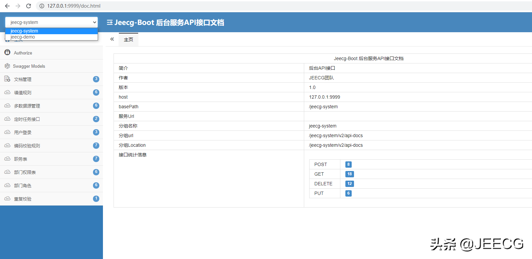Click the POST method label
Image resolution: width=532 pixels, height=259 pixels.
(x=320, y=164)
